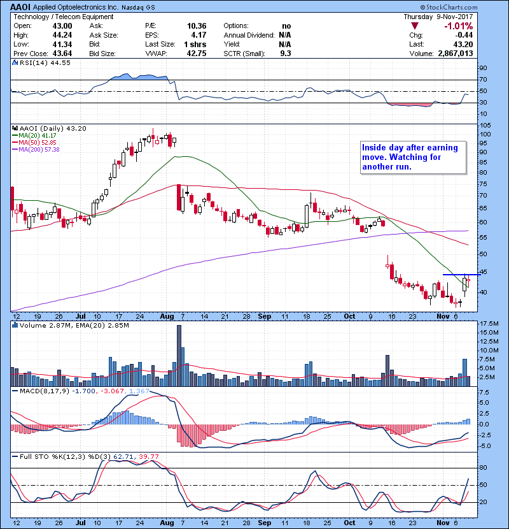The height and width of the screenshot is (529, 509).
Task: Click the RSI(14) 44.55 label
Action: pyautogui.click(x=45, y=62)
